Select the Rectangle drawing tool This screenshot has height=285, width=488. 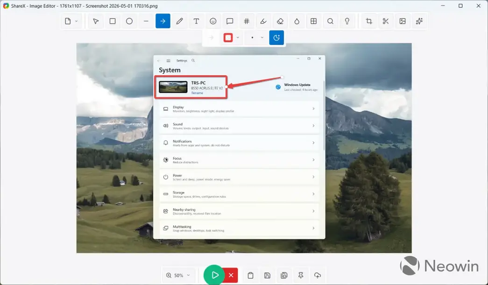coord(113,21)
